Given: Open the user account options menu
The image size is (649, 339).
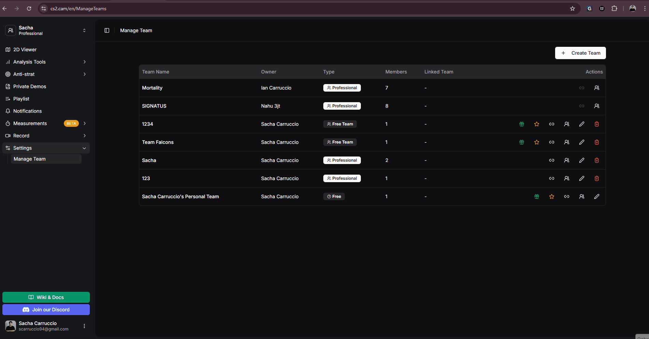Looking at the screenshot, I should pyautogui.click(x=84, y=326).
